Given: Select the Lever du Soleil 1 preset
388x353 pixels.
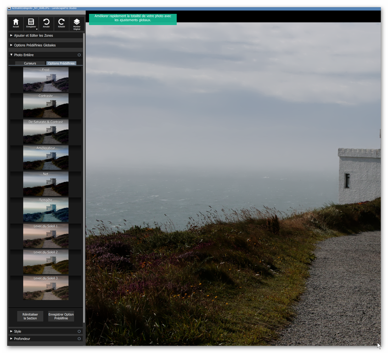Looking at the screenshot, I should (45, 236).
